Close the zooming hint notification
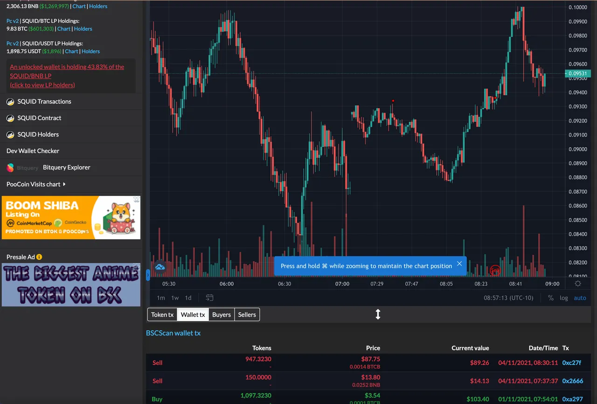 [x=459, y=264]
